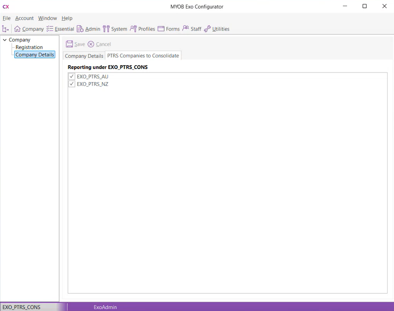This screenshot has width=394, height=311.
Task: Click the Forms window icon
Action: (x=161, y=29)
